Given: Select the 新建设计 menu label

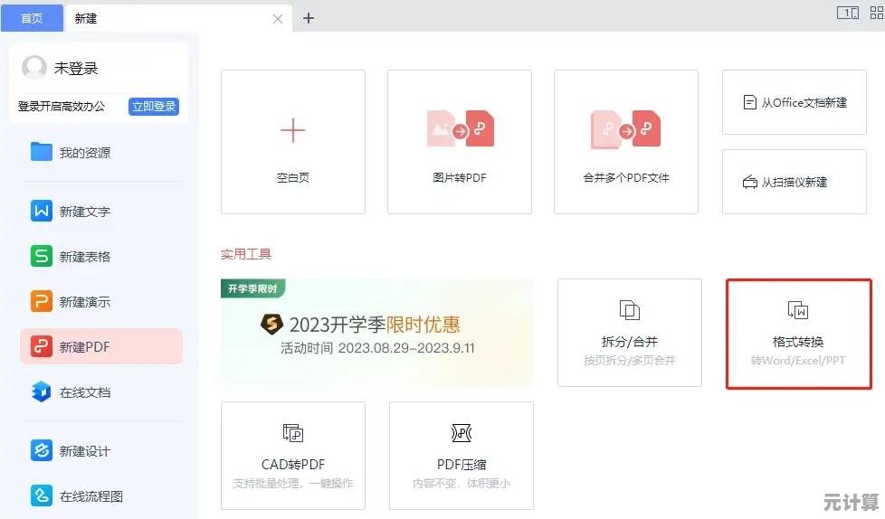Looking at the screenshot, I should click(85, 451).
